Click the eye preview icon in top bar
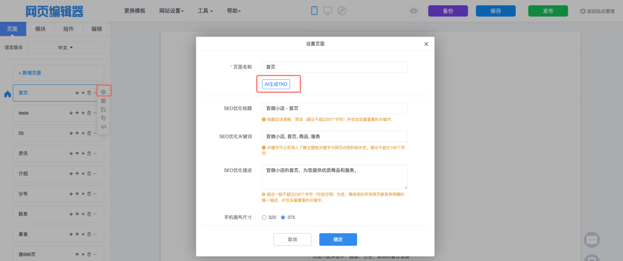The width and height of the screenshot is (623, 261). 414,11
